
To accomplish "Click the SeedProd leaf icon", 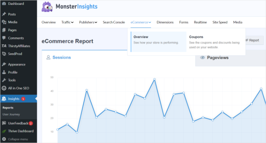I will coord(4,54).
